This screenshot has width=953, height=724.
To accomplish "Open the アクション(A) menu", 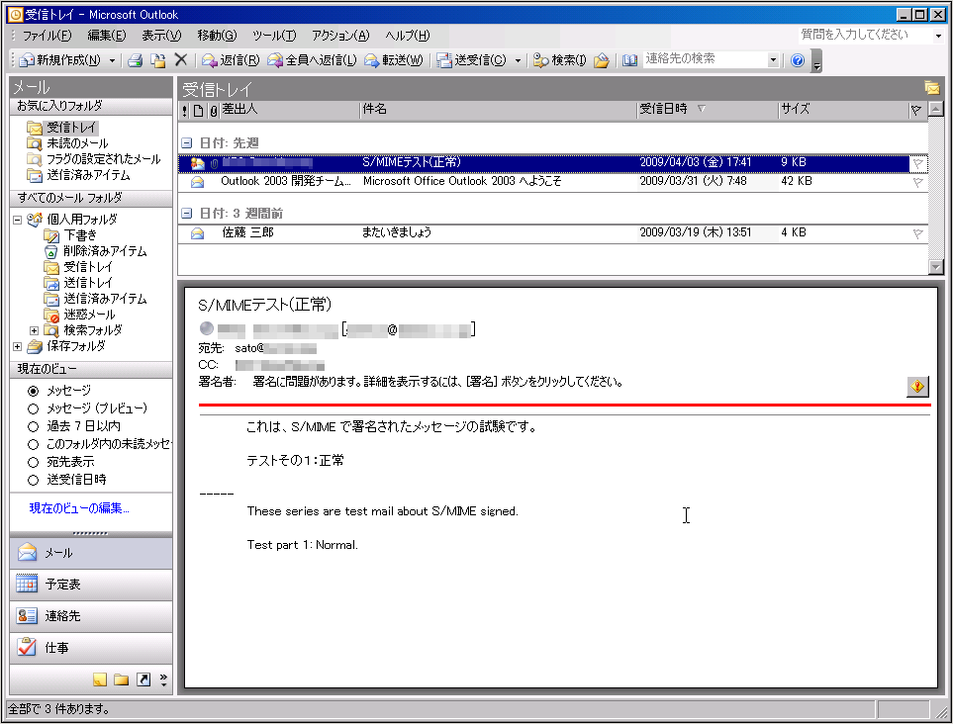I will [340, 36].
